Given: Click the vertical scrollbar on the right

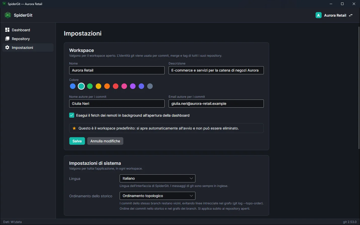Looking at the screenshot, I should click(359, 88).
